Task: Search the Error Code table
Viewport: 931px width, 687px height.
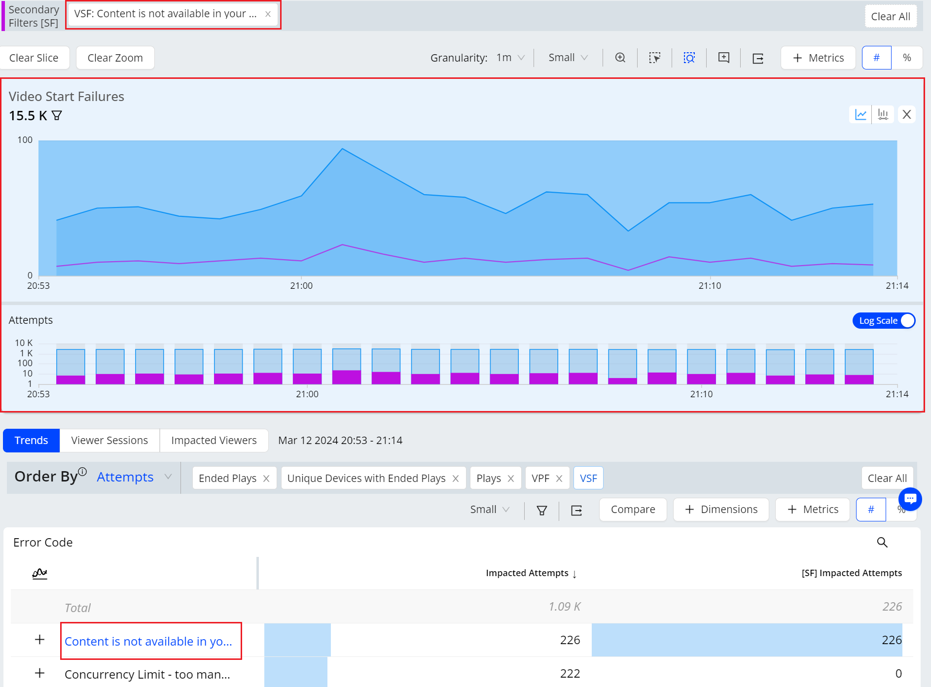Action: (882, 542)
